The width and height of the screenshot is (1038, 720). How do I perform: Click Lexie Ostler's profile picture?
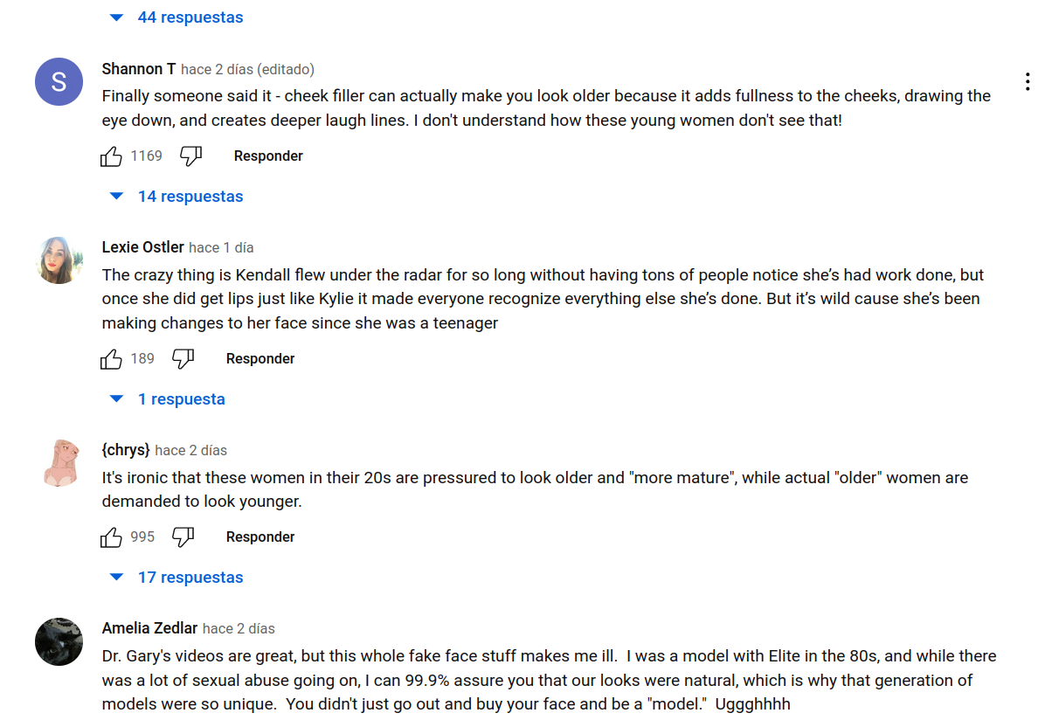click(x=59, y=260)
